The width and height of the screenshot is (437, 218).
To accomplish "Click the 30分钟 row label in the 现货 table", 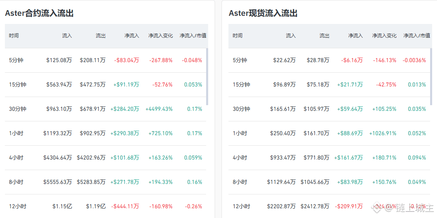I will pyautogui.click(x=241, y=109).
